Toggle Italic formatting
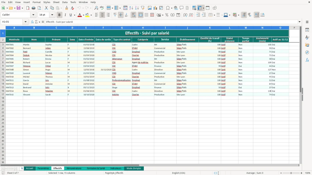The width and height of the screenshot is (312, 175). pos(65,15)
